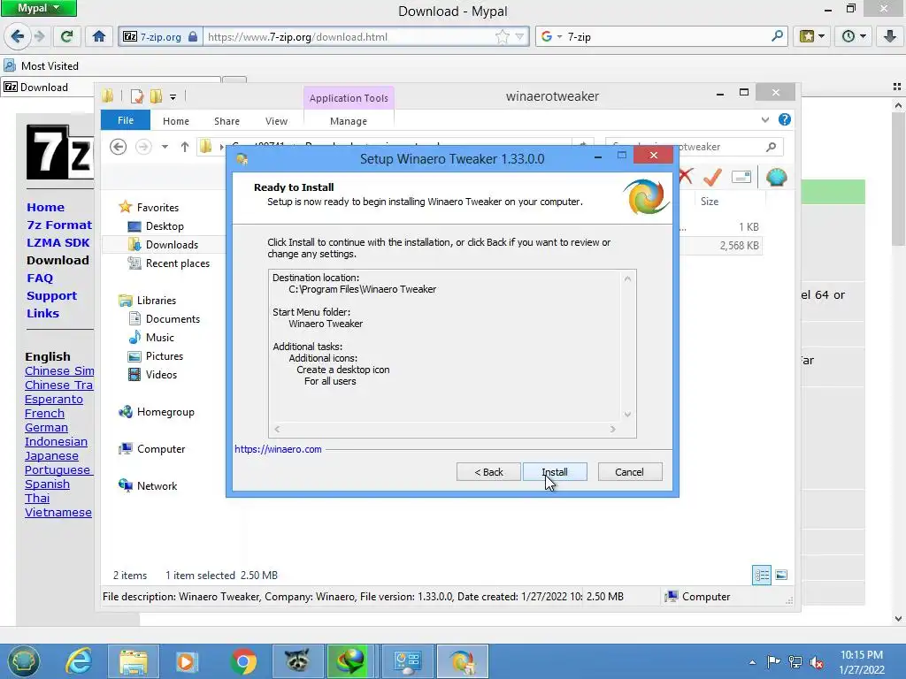
Task: Launch Chrome from taskbar
Action: pos(243,661)
